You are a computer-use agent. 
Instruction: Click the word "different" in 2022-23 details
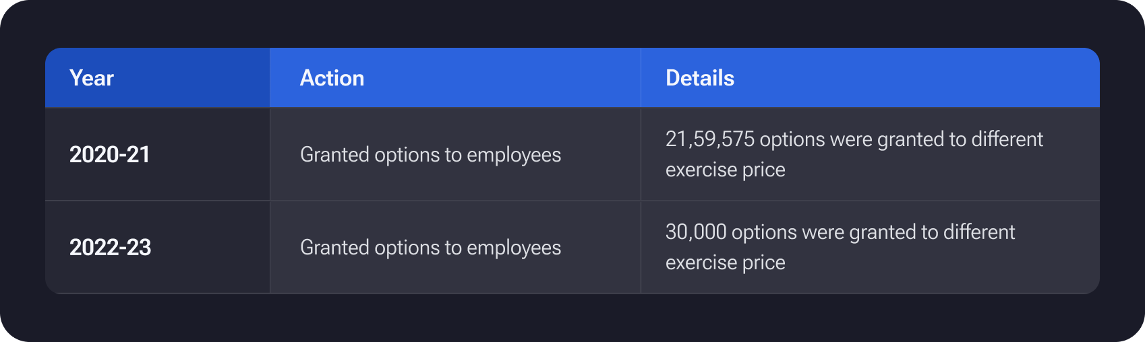(x=978, y=232)
